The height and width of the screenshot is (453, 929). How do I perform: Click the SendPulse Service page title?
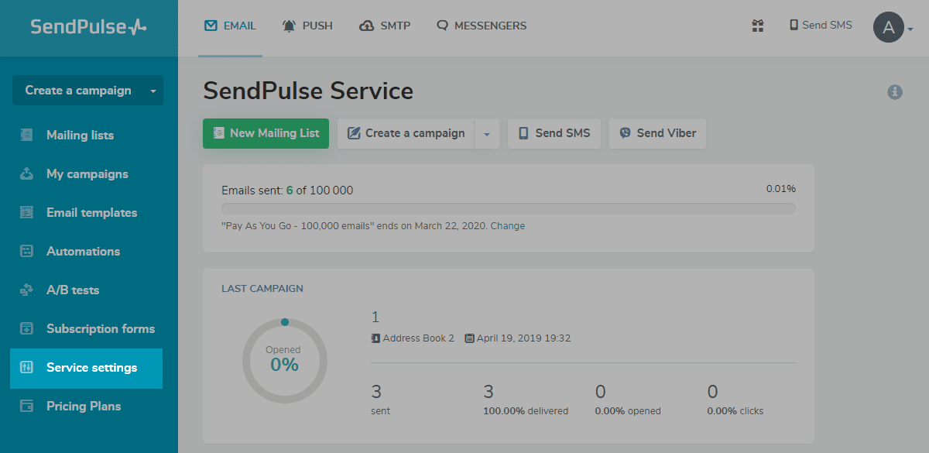pyautogui.click(x=308, y=91)
